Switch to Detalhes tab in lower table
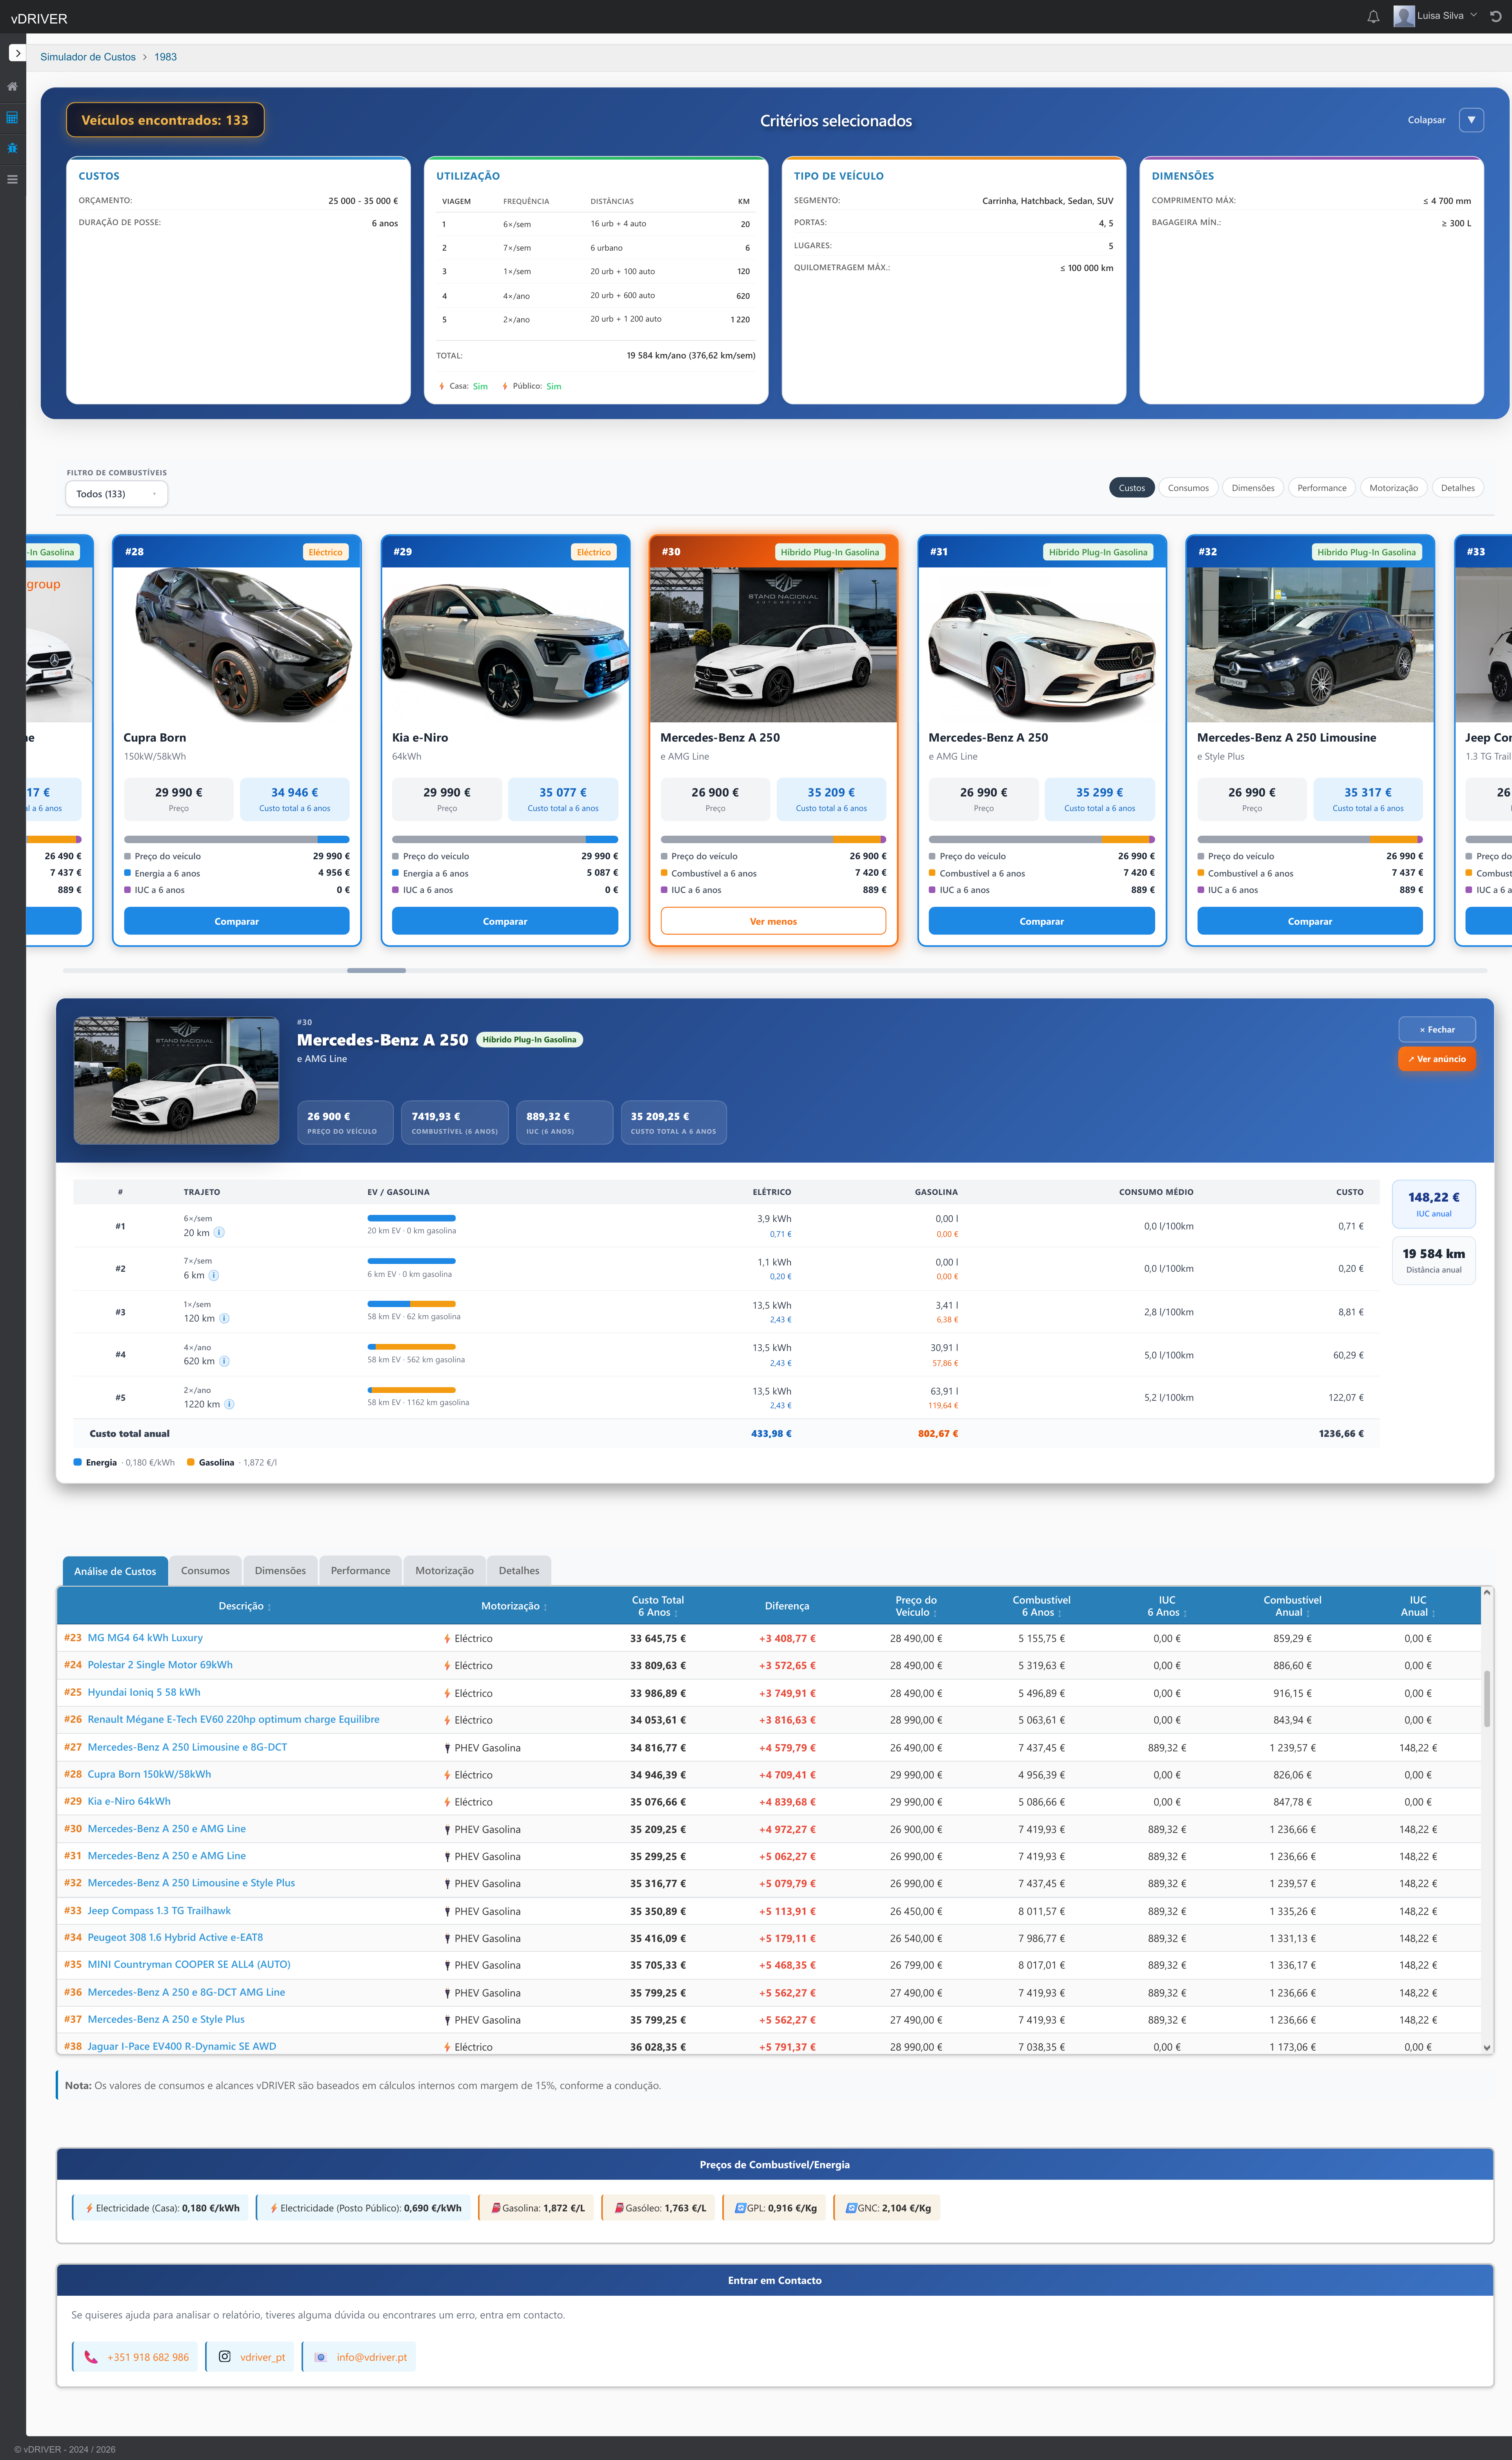The width and height of the screenshot is (1512, 2460). 519,1571
